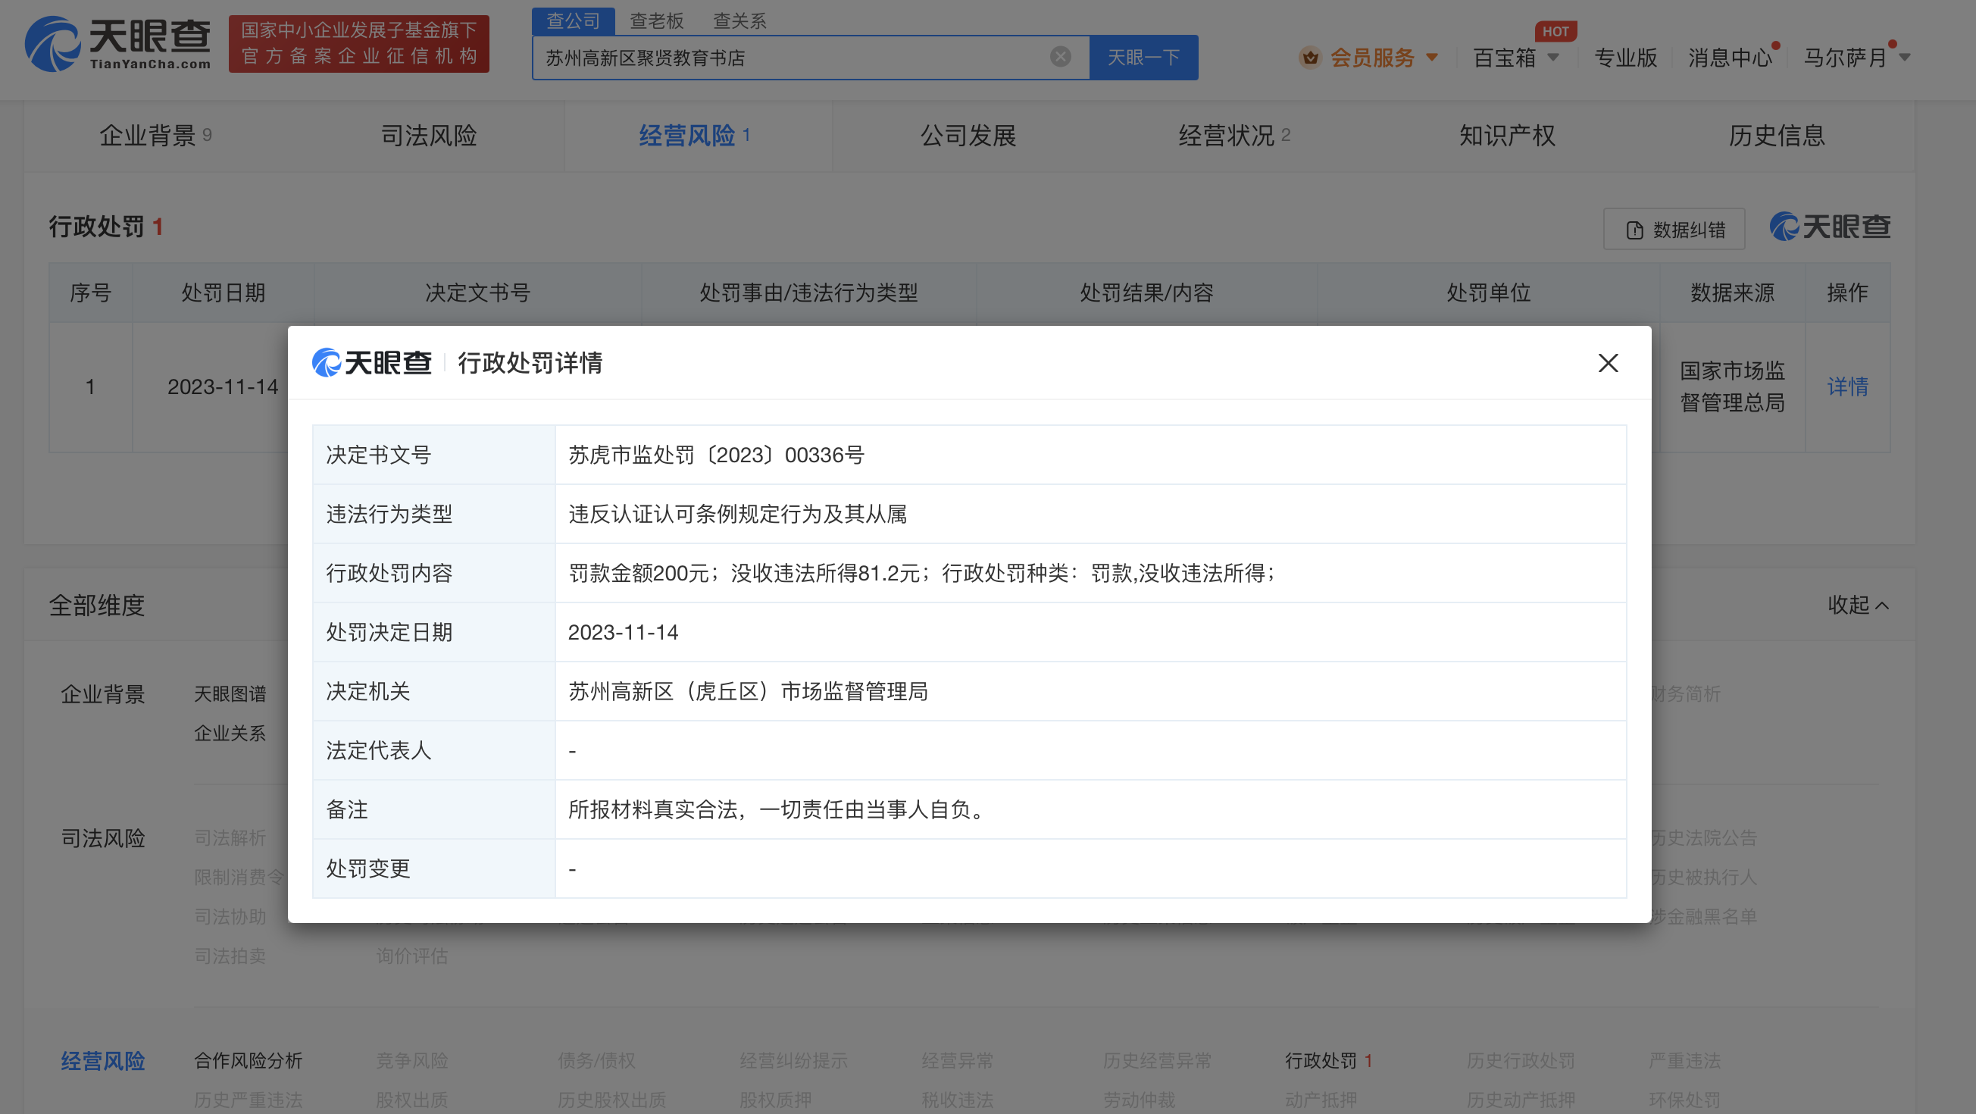
Task: Click the 天眼图谱 link
Action: (230, 694)
